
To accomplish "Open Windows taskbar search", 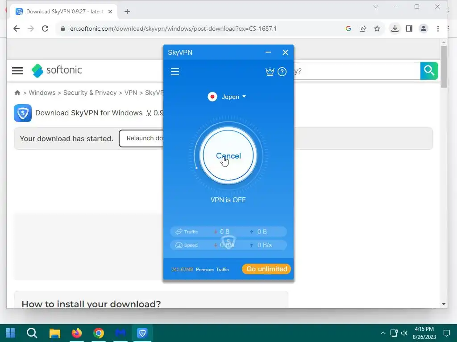I will [32, 333].
